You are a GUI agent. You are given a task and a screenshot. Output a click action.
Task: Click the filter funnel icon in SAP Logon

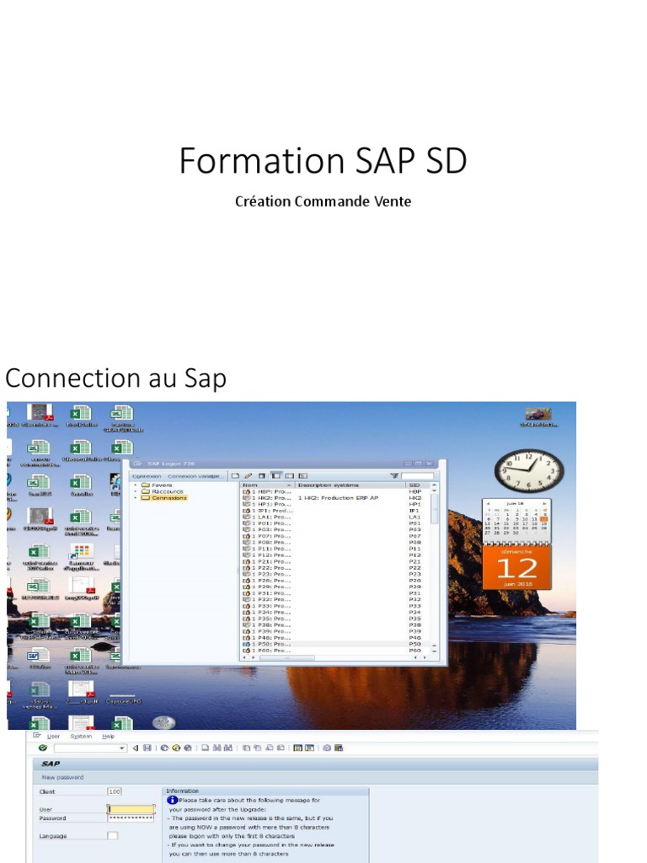click(394, 475)
